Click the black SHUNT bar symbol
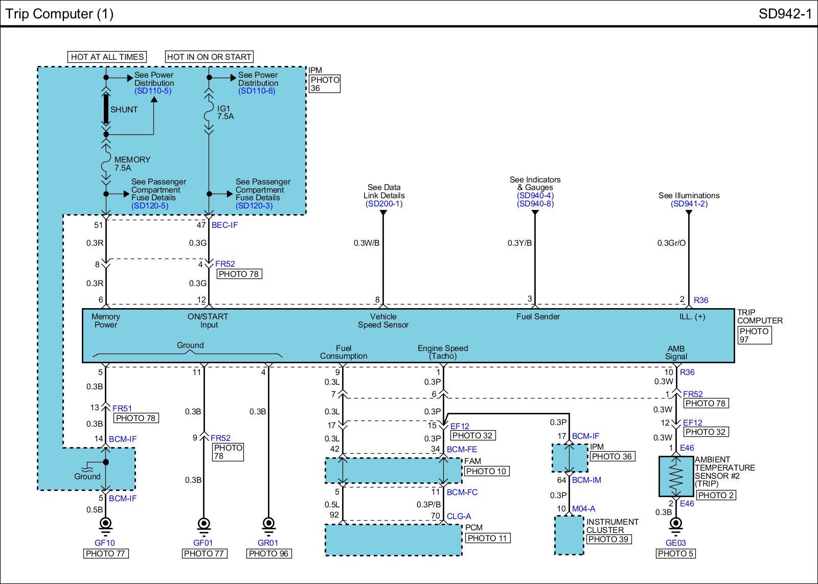This screenshot has height=584, width=818. coord(106,109)
